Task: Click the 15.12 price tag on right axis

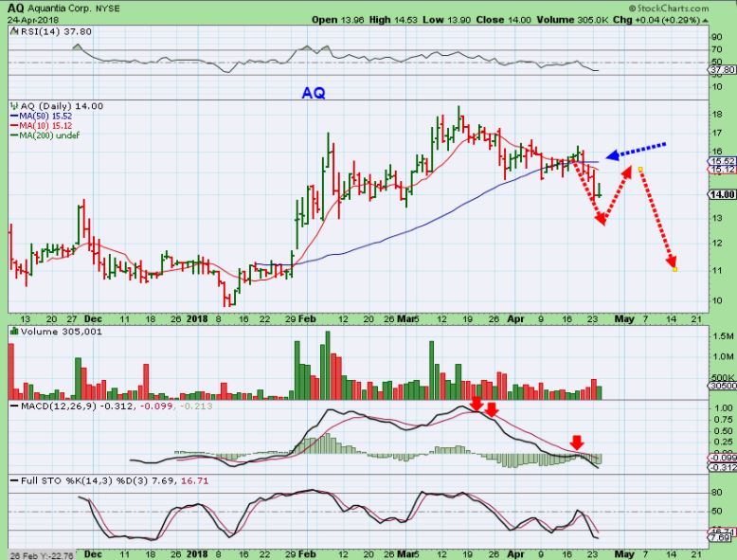Action: point(723,170)
